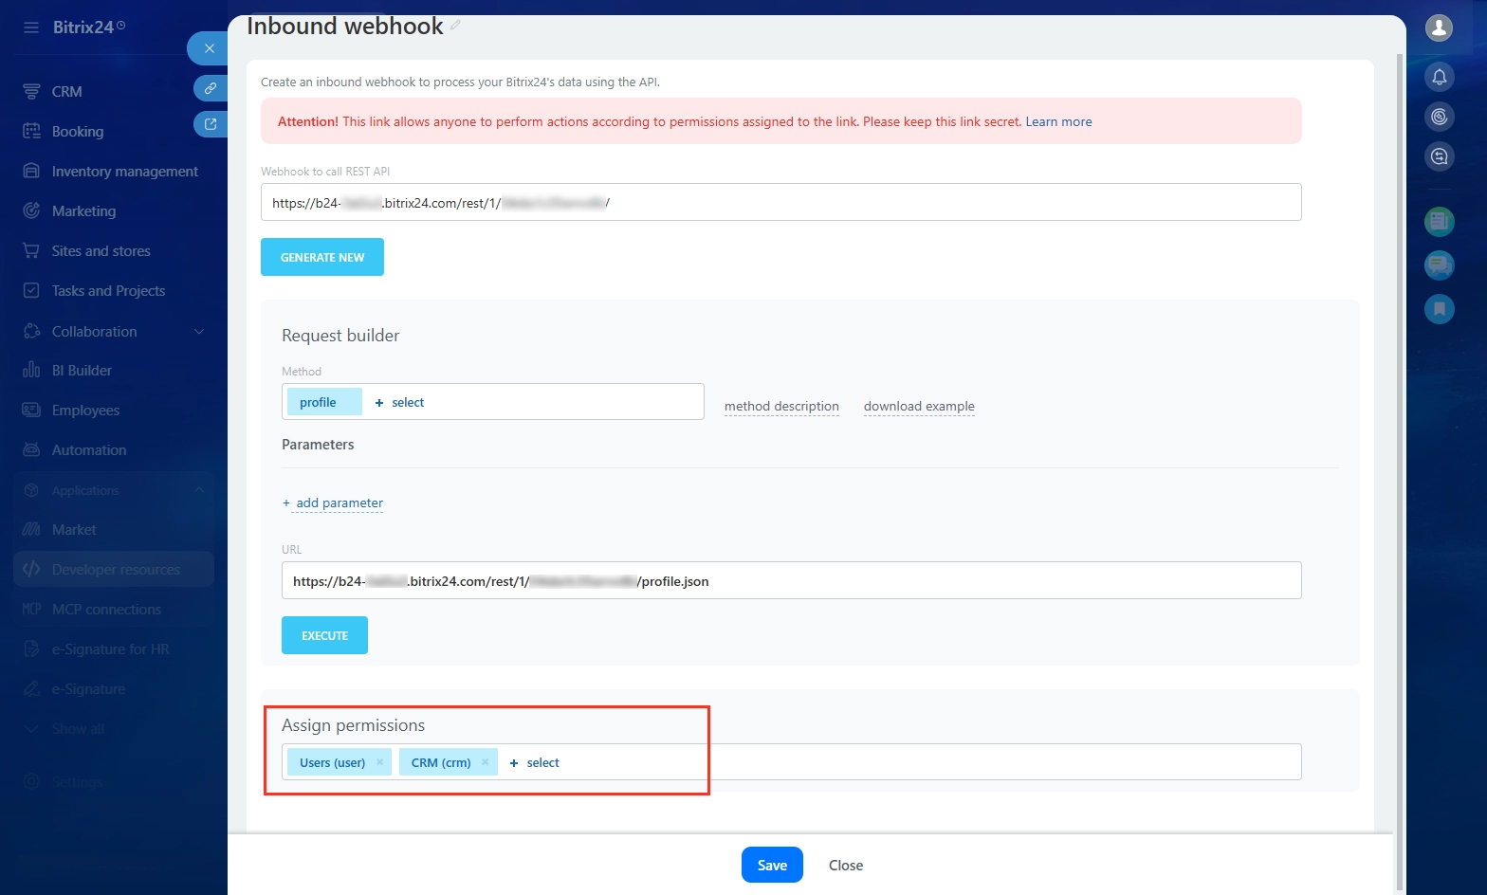Click the EXECUTE button
This screenshot has height=895, width=1487.
(324, 635)
